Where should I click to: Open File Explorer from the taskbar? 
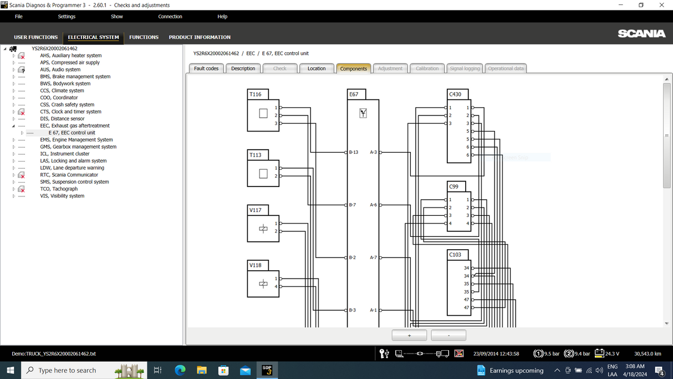point(202,370)
